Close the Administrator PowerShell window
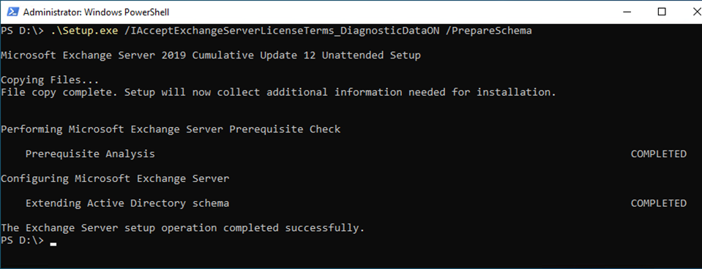This screenshot has width=702, height=269. (691, 12)
